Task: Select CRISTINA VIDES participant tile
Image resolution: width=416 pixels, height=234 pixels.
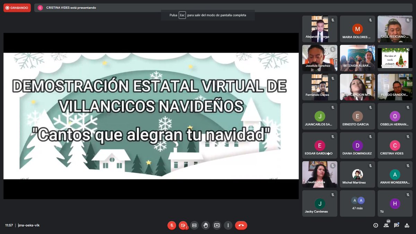Action: click(395, 145)
